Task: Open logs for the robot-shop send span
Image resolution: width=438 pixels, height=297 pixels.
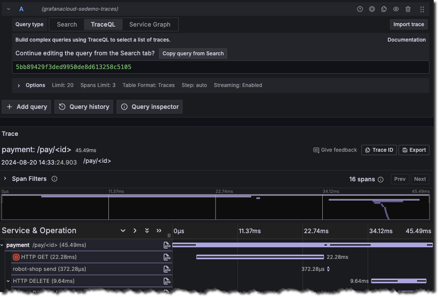Action: 167,269
